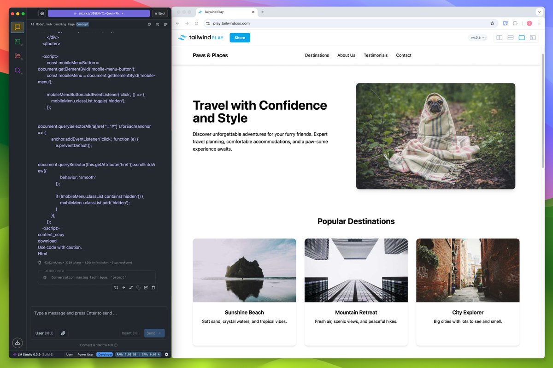Continue the assistant message with arrow icon
The height and width of the screenshot is (368, 553).
coord(124,287)
